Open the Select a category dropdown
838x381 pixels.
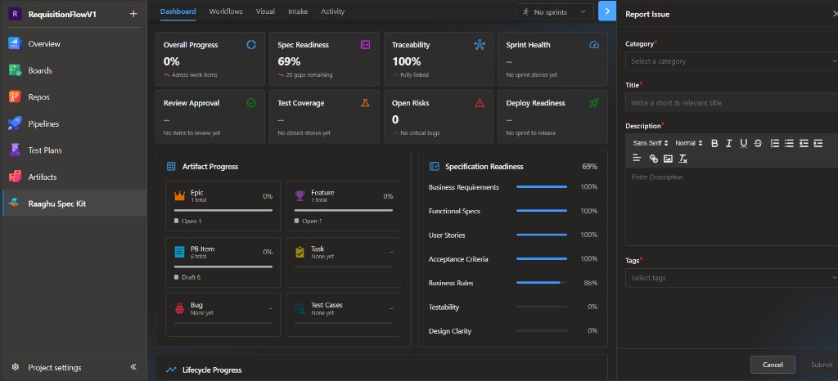732,61
